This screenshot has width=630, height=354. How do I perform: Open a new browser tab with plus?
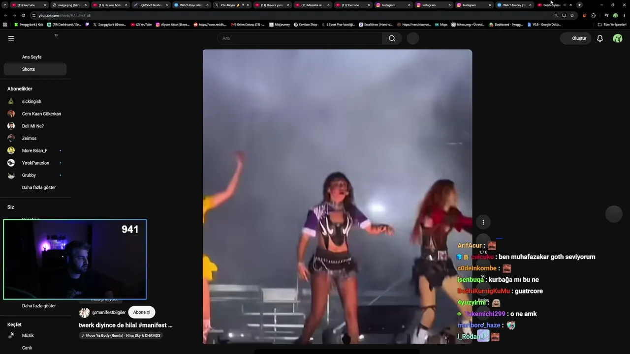579,5
